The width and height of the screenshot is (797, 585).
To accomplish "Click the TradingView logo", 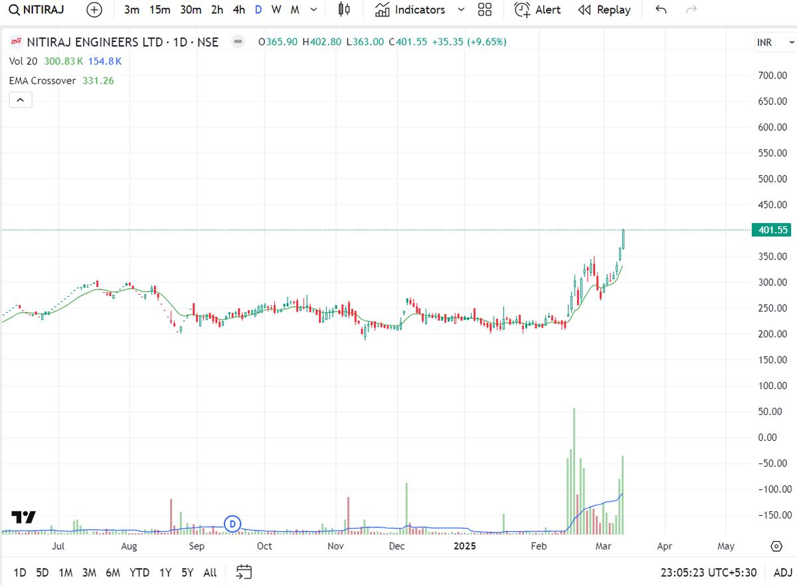I will coord(24,517).
